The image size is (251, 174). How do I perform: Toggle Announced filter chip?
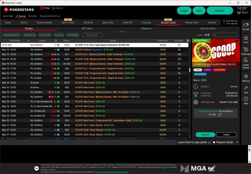coord(45,35)
